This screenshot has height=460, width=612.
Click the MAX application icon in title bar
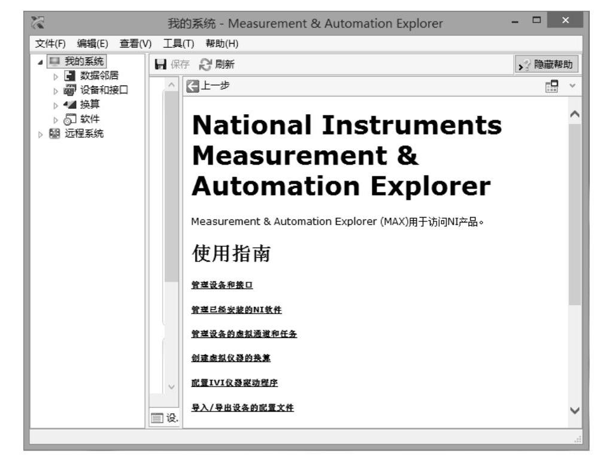tap(38, 23)
